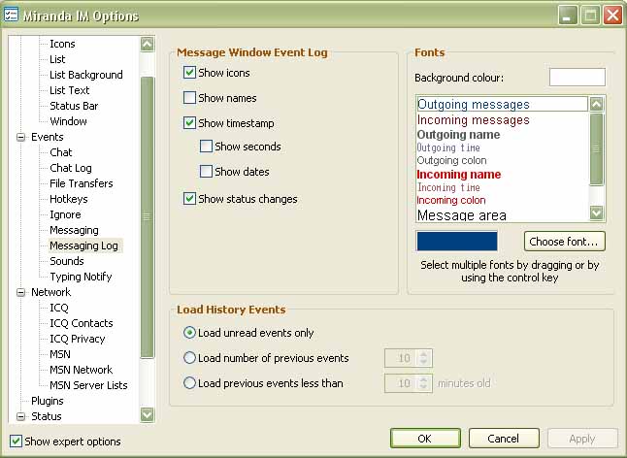Open ICQ network options
The image size is (627, 458).
point(59,308)
